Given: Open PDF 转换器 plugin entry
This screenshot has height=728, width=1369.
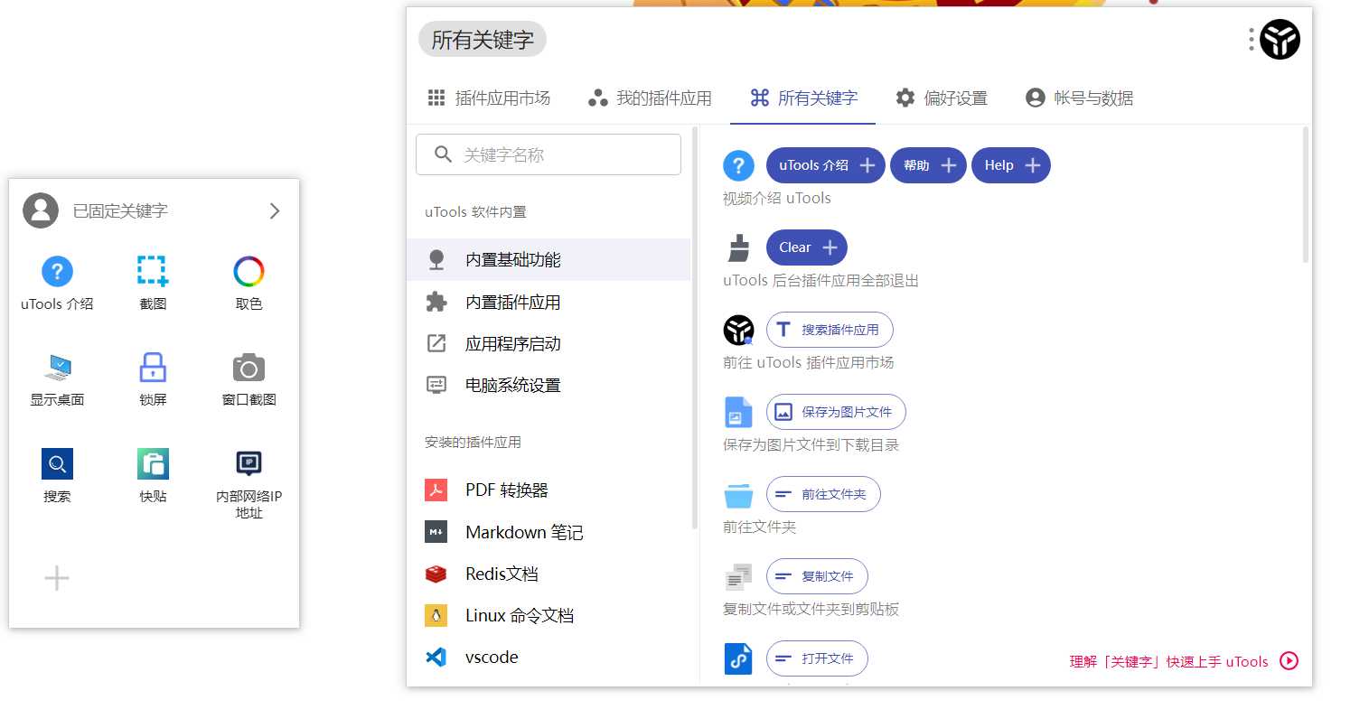Looking at the screenshot, I should pos(549,490).
